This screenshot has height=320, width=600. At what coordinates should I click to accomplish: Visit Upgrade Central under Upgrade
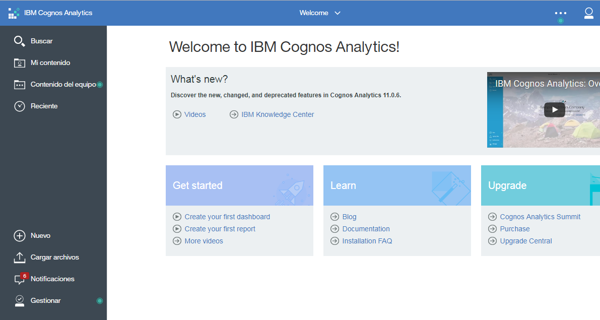[525, 241]
